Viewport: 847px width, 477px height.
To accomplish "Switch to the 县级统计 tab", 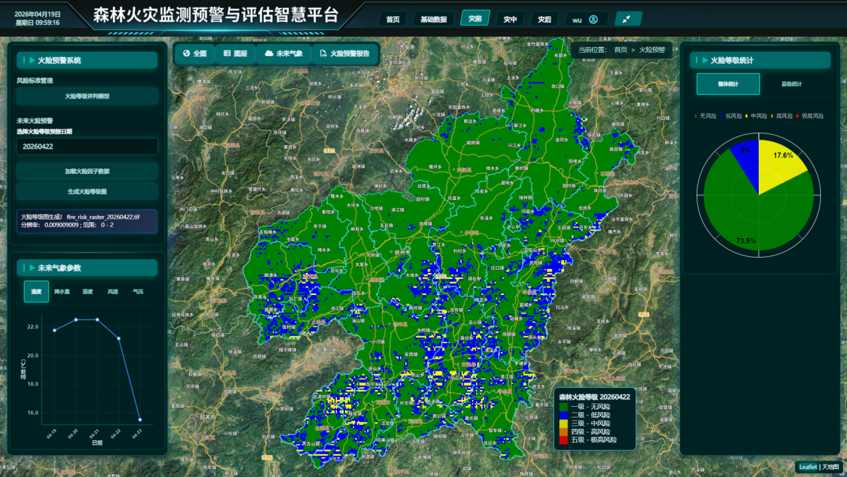I will click(x=792, y=84).
